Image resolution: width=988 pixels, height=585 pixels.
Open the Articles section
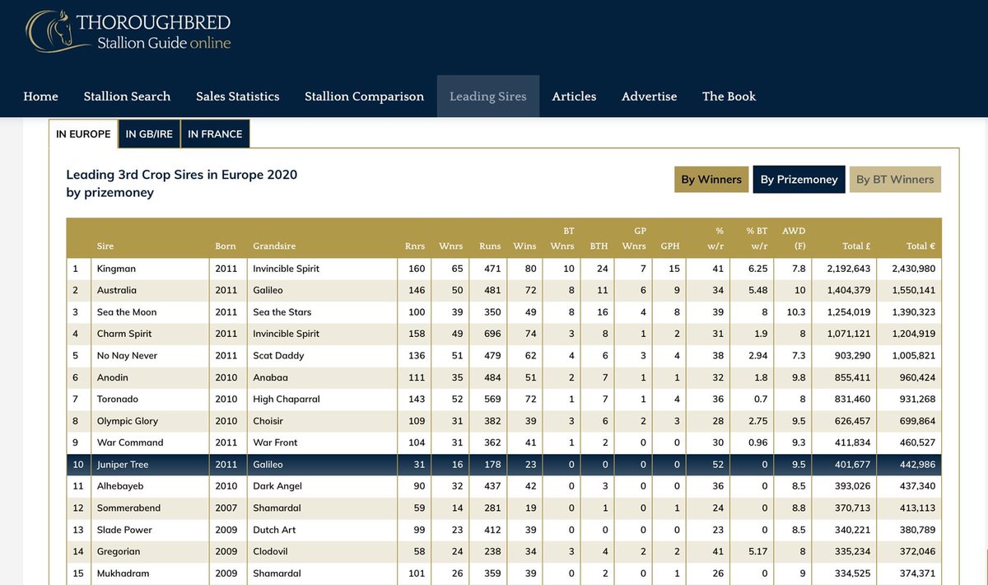(x=574, y=96)
